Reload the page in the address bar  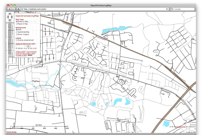[x=167, y=9]
